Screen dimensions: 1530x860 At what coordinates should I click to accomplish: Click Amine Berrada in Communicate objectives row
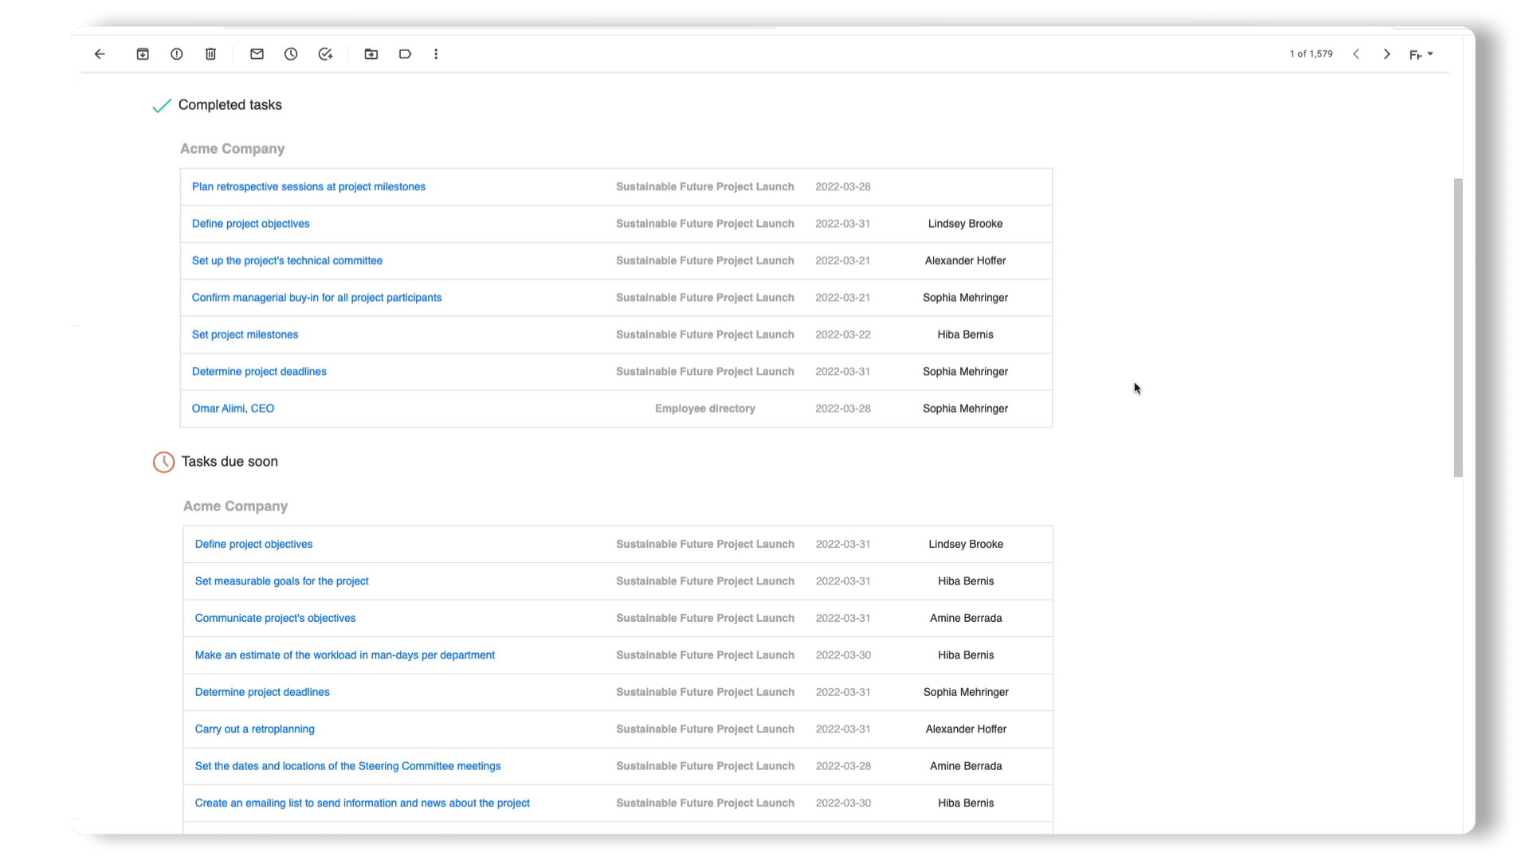point(966,618)
